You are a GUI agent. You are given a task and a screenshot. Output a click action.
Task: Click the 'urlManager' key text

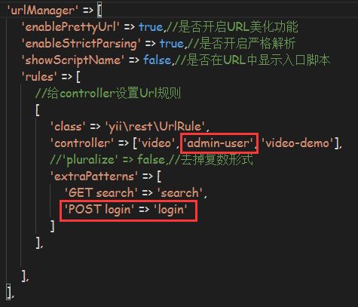[x=42, y=11]
